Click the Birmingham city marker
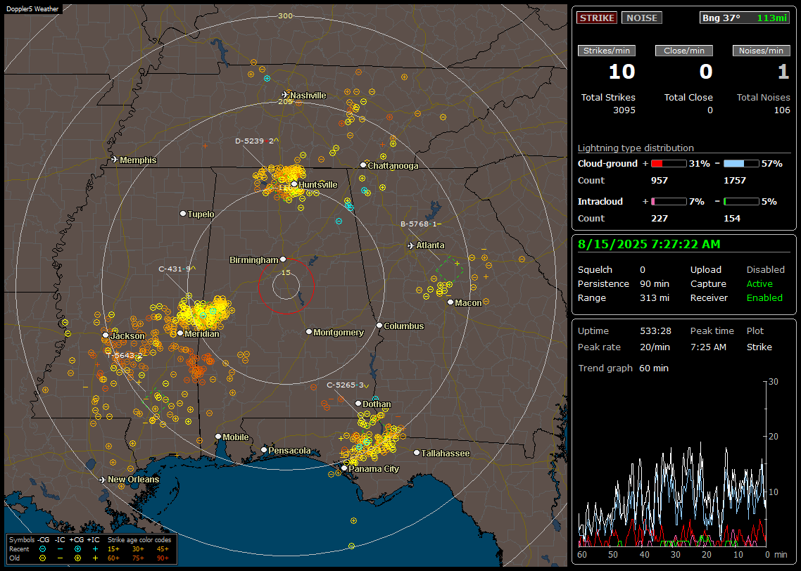This screenshot has width=801, height=571. (283, 259)
